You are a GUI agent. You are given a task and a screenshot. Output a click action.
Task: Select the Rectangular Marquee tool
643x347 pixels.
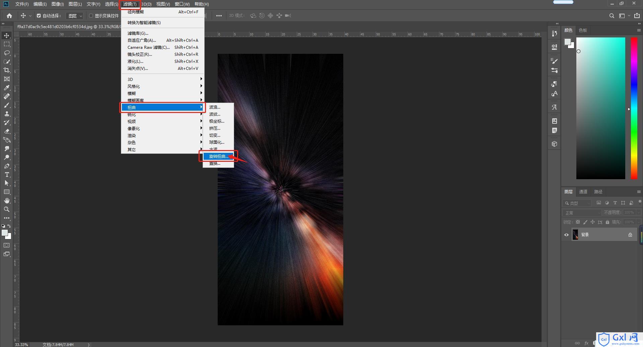click(x=7, y=44)
